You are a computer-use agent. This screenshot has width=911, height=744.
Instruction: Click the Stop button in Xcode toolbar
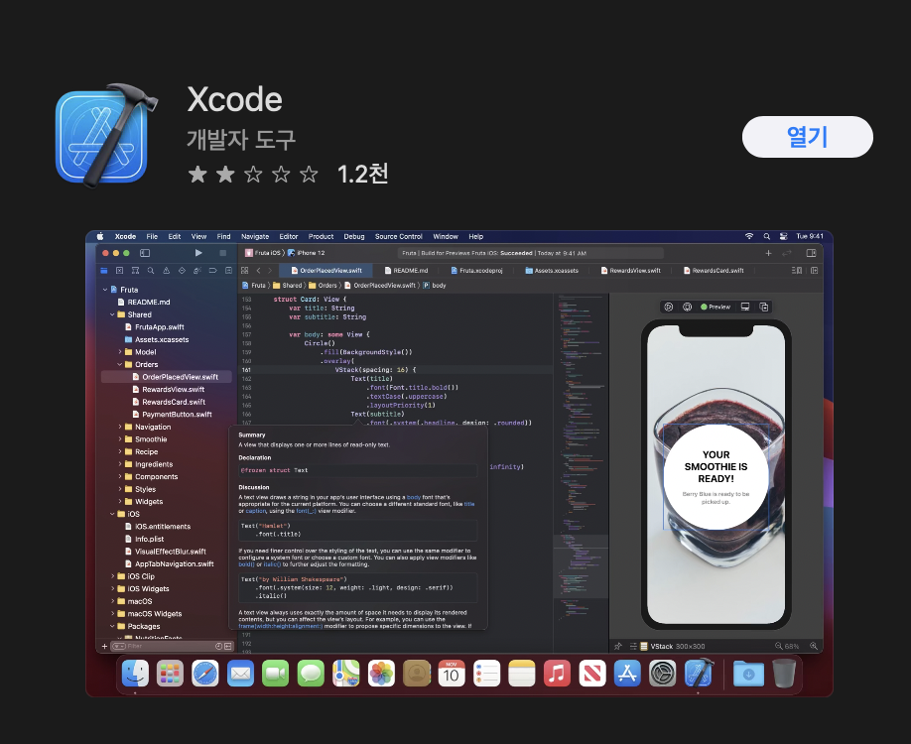222,253
